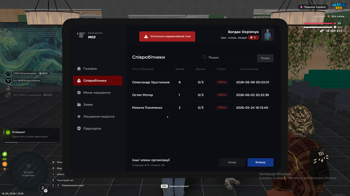Click the 16.06.2026 | 18:16 date display
Screen dimensions: 350x196
12,194
